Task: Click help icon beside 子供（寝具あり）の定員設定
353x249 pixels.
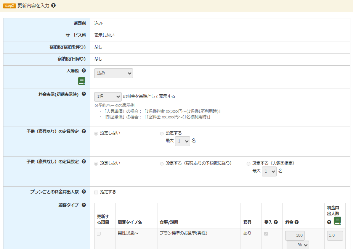Action: (x=84, y=131)
